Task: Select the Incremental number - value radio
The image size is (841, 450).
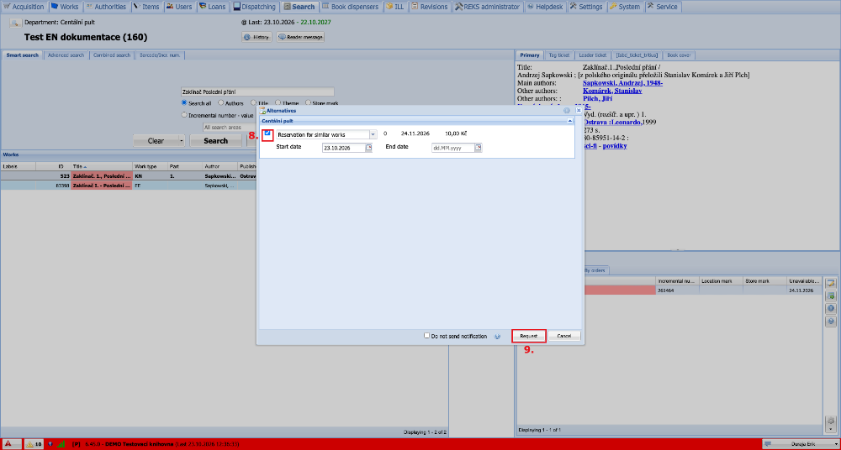Action: pyautogui.click(x=184, y=115)
